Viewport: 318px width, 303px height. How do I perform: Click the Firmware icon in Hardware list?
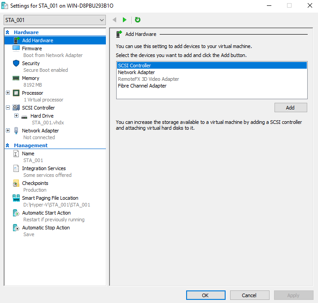[16, 48]
